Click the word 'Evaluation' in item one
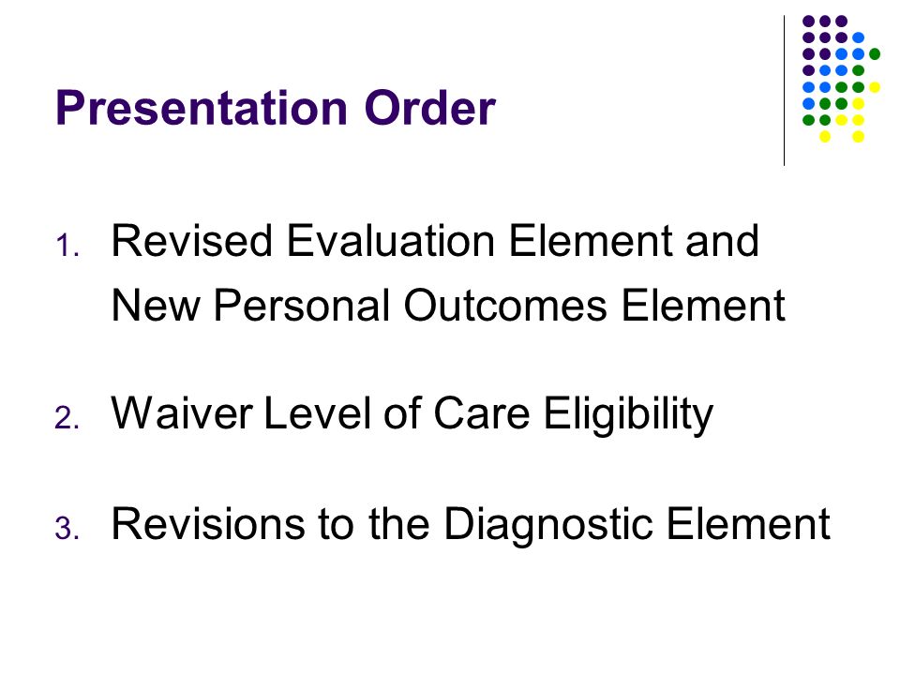Image resolution: width=900 pixels, height=675 pixels. click(x=390, y=241)
